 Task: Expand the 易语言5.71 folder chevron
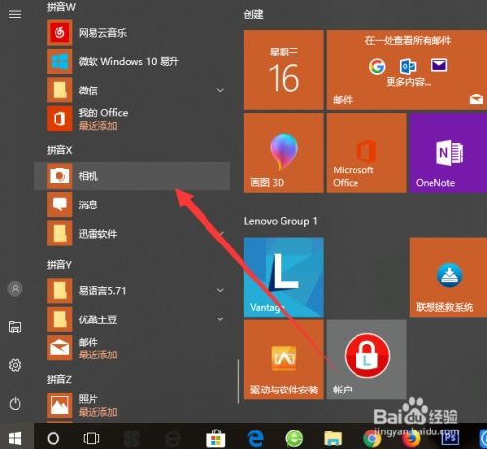(220, 290)
